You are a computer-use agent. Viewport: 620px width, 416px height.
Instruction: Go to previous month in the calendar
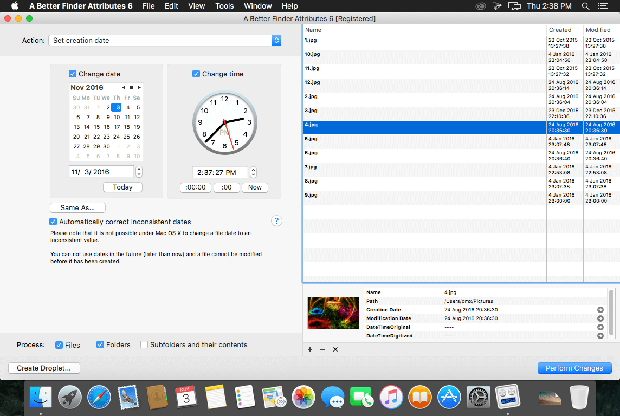(124, 87)
